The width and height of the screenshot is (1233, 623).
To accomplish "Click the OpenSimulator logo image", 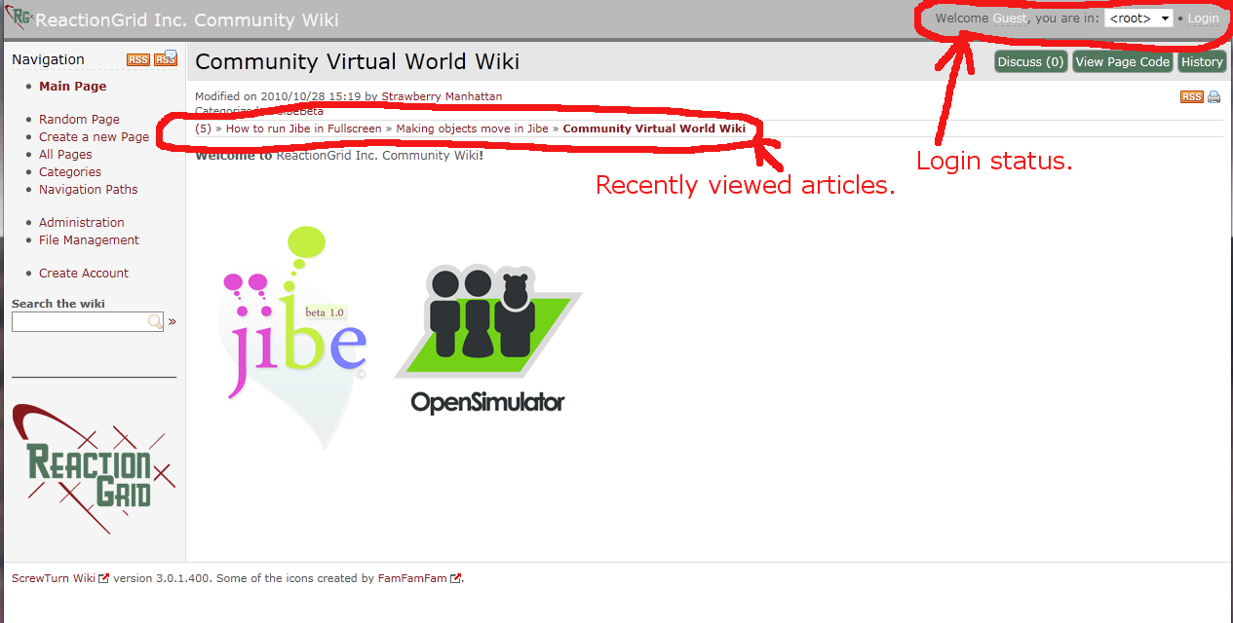I will pyautogui.click(x=487, y=338).
